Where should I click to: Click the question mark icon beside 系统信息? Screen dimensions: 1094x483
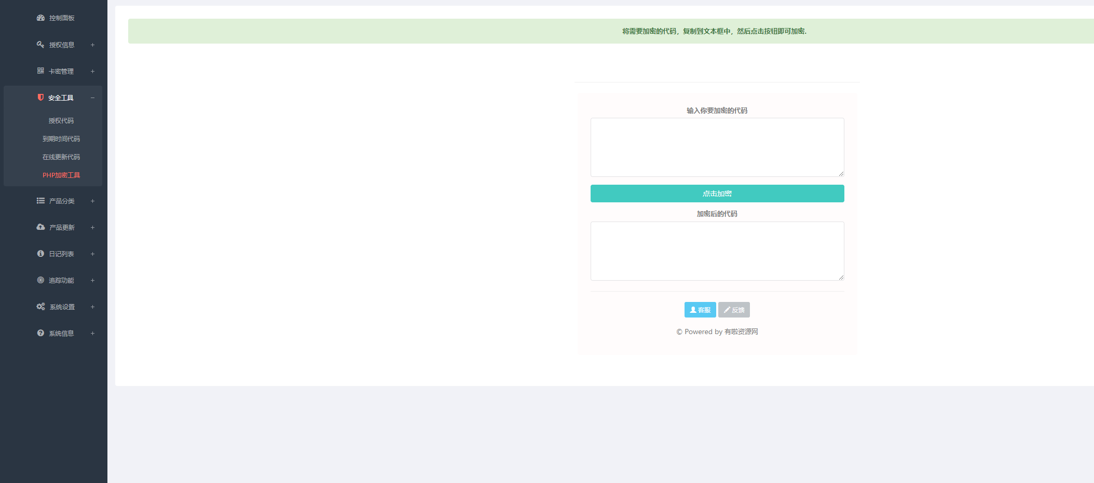pos(40,333)
